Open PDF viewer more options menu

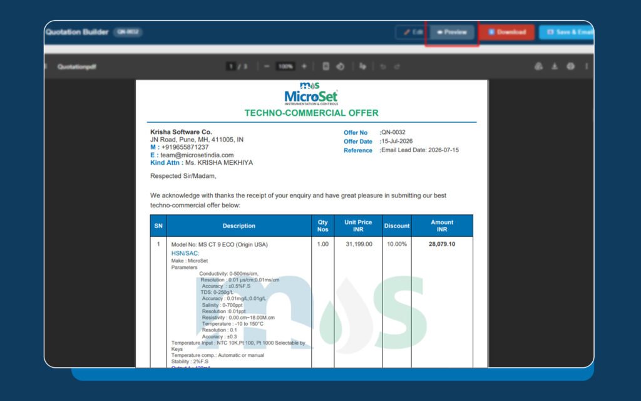point(586,66)
